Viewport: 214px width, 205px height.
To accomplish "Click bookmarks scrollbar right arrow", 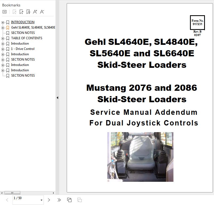I will (x=53, y=193).
